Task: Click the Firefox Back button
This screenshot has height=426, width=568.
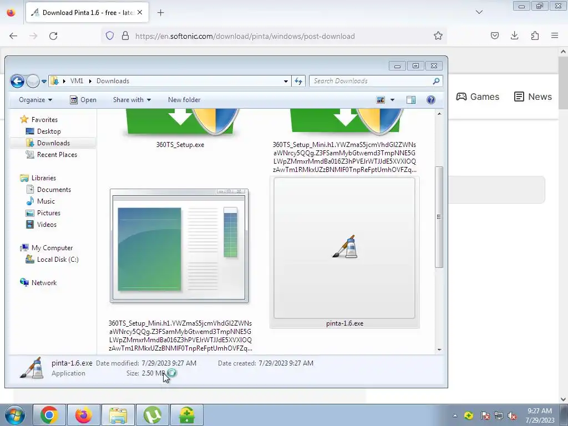Action: 13,36
